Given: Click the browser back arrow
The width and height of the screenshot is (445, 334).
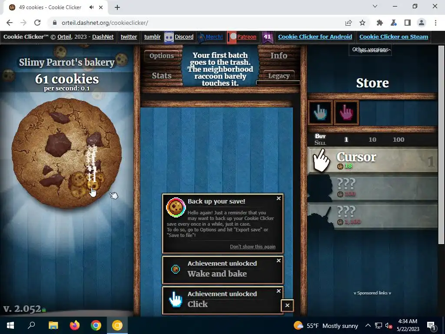Looking at the screenshot, I should point(10,23).
